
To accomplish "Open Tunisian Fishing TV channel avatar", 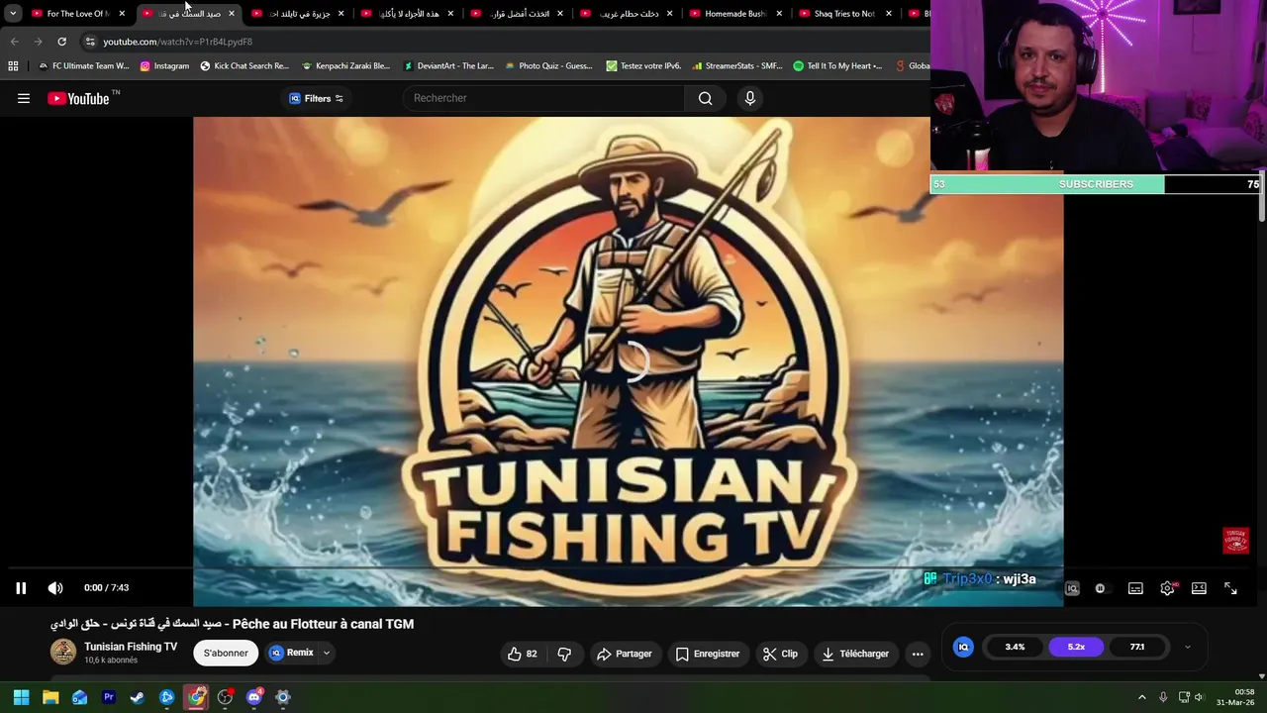I will pyautogui.click(x=63, y=652).
